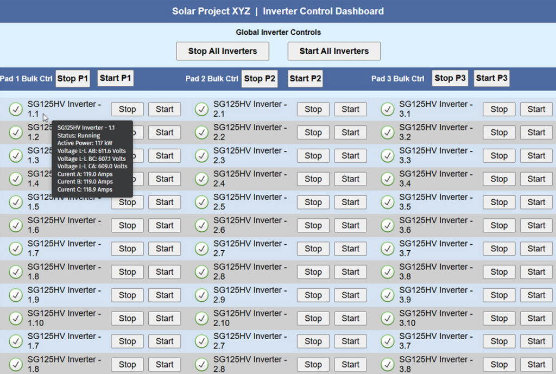Click the status checkmark icon for Inverter 3.3
Screen dimensions: 556x374
387,156
